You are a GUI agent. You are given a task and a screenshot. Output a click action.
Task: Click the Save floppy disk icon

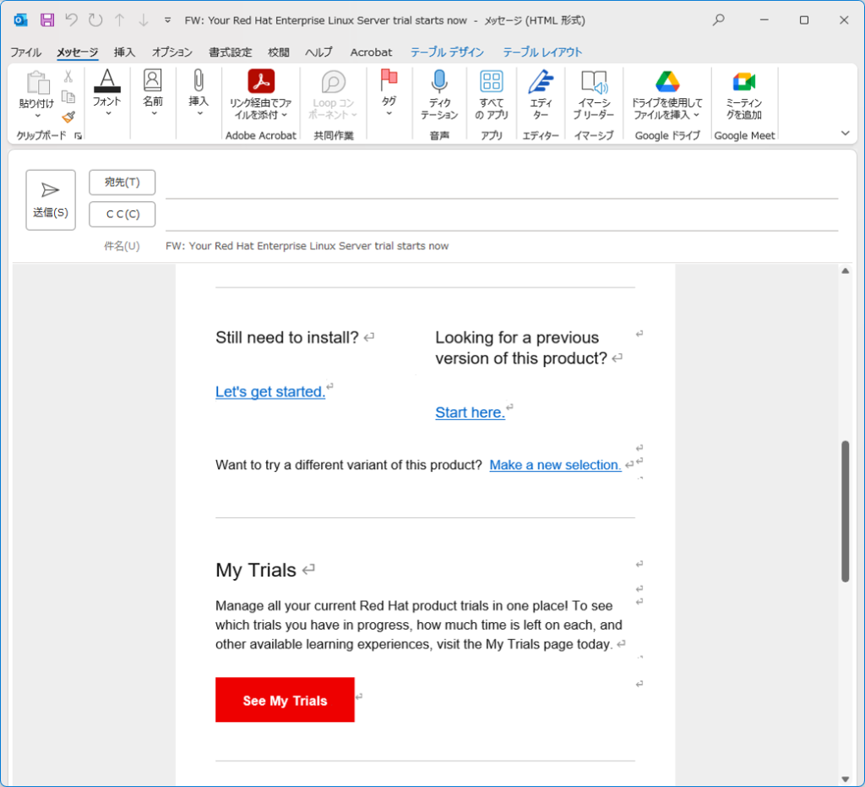[47, 19]
